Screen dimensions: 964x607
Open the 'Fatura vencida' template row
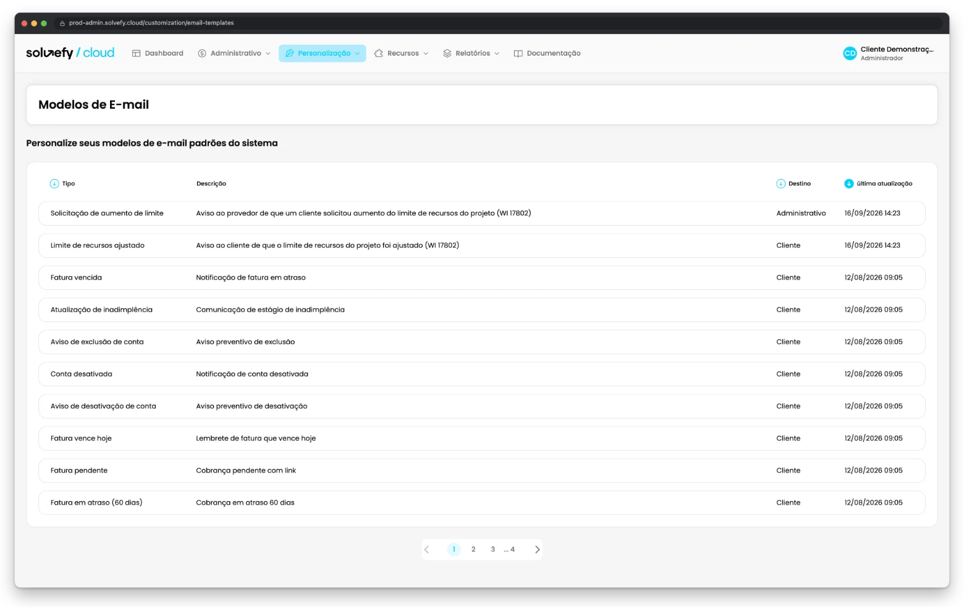(x=482, y=278)
